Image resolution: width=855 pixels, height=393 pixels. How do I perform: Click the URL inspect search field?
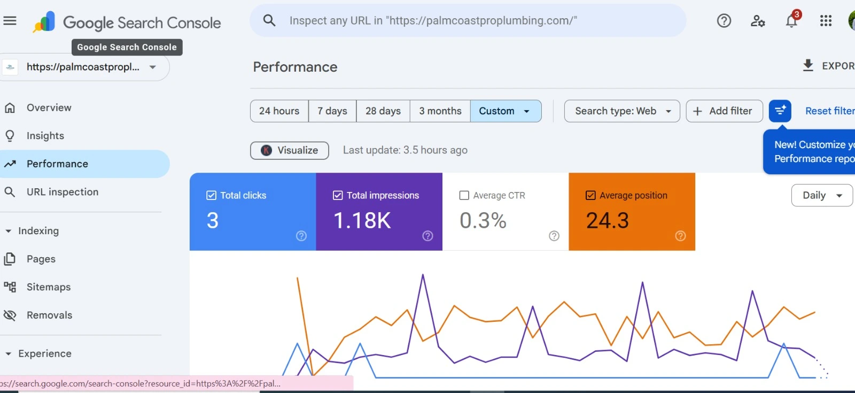468,20
